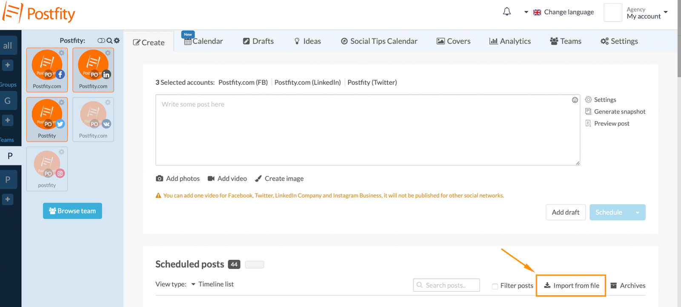Switch to the Create tab
Viewport: 681px width, 307px height.
tap(149, 42)
